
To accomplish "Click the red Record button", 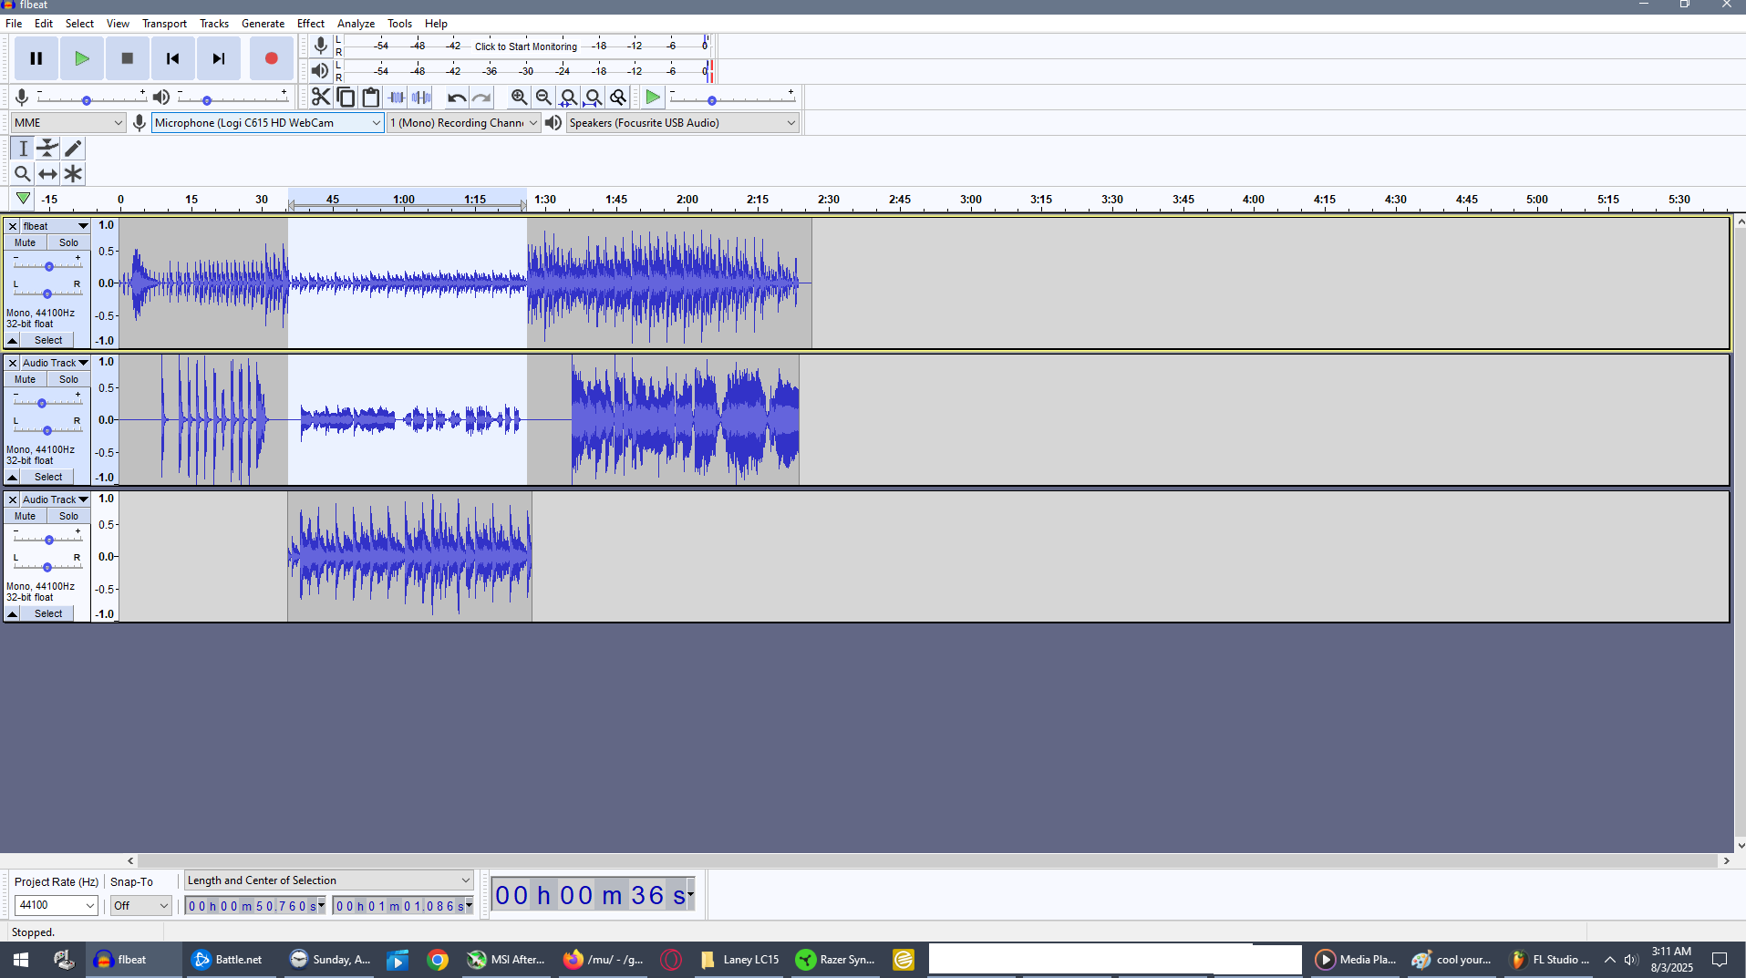I will click(x=271, y=58).
